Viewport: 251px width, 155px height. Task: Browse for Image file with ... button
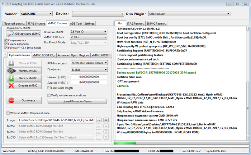click(99, 120)
